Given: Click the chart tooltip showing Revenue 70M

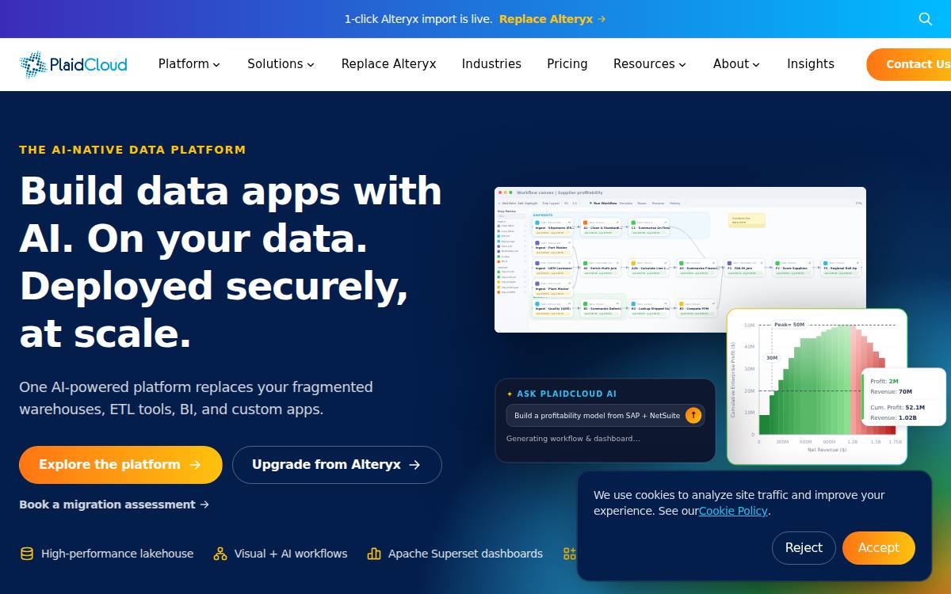Looking at the screenshot, I should 903,398.
